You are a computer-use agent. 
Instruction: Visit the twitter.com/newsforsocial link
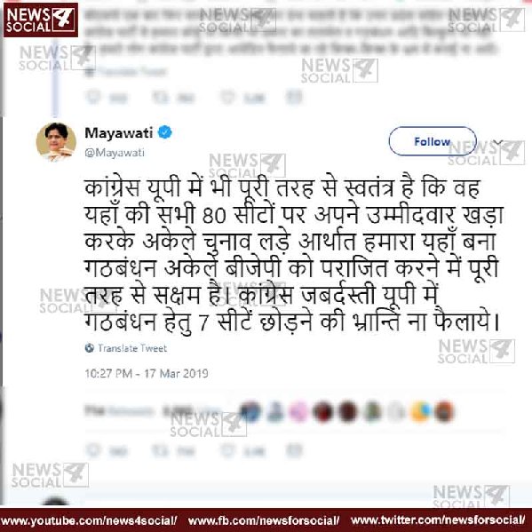[x=438, y=520]
